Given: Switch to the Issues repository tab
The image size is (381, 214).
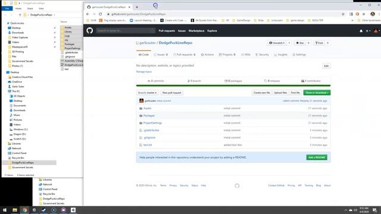Looking at the screenshot, I should pos(161,55).
